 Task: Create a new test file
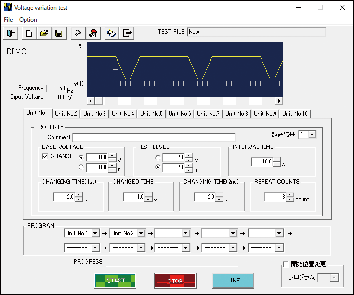tap(29, 33)
